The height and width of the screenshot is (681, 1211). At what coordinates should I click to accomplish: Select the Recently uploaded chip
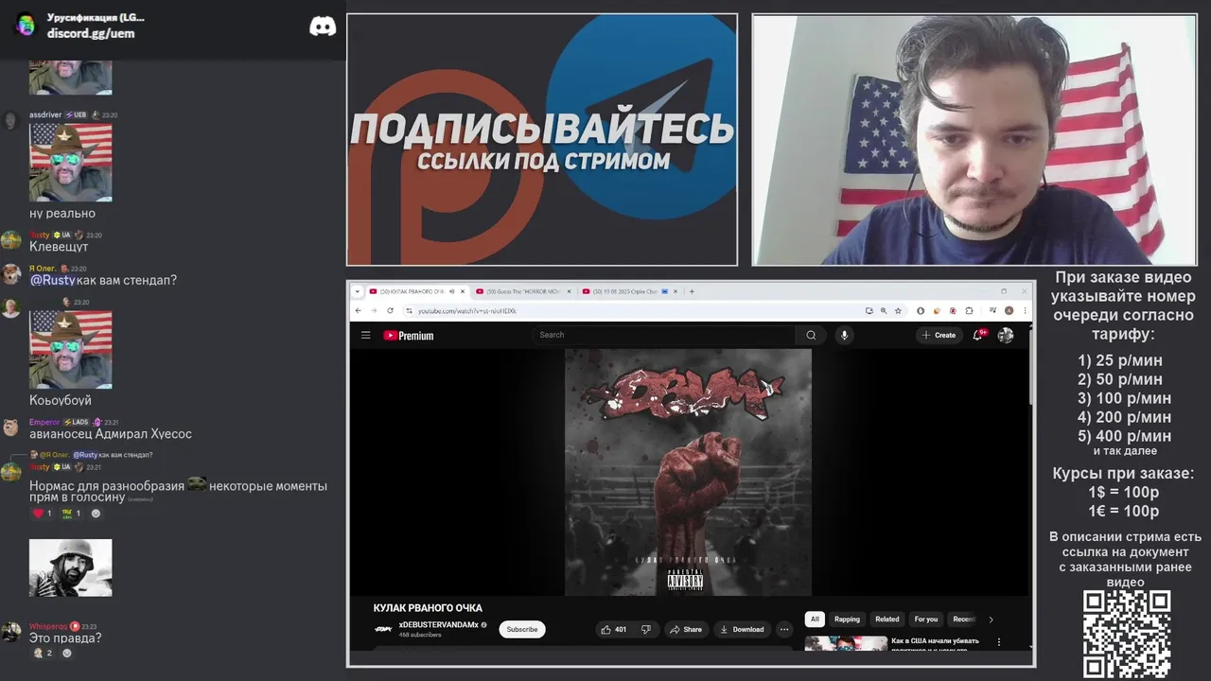coord(963,620)
